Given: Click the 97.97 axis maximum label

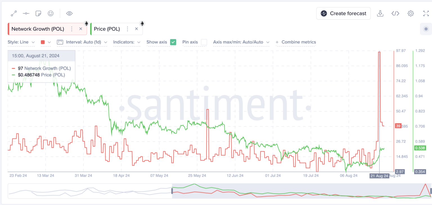Looking at the screenshot, I should point(401,51).
